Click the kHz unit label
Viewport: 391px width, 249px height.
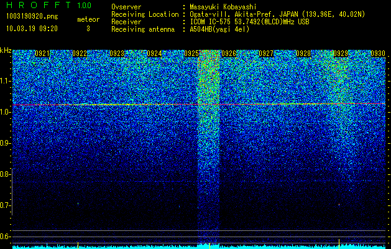coord(6,50)
